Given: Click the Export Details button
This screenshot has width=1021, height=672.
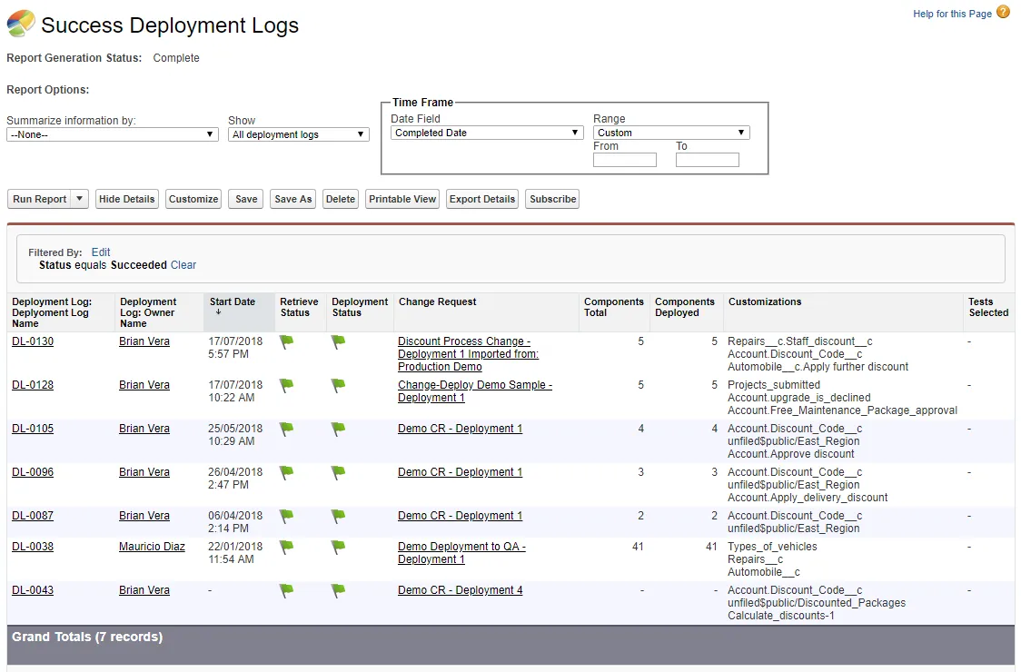Looking at the screenshot, I should (481, 199).
